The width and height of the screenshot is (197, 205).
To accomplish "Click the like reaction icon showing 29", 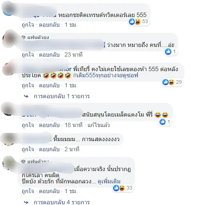I will click(166, 82).
